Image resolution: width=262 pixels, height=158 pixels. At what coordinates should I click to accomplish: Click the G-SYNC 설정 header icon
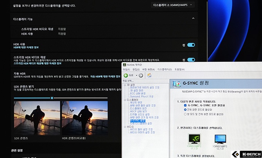(x=177, y=84)
